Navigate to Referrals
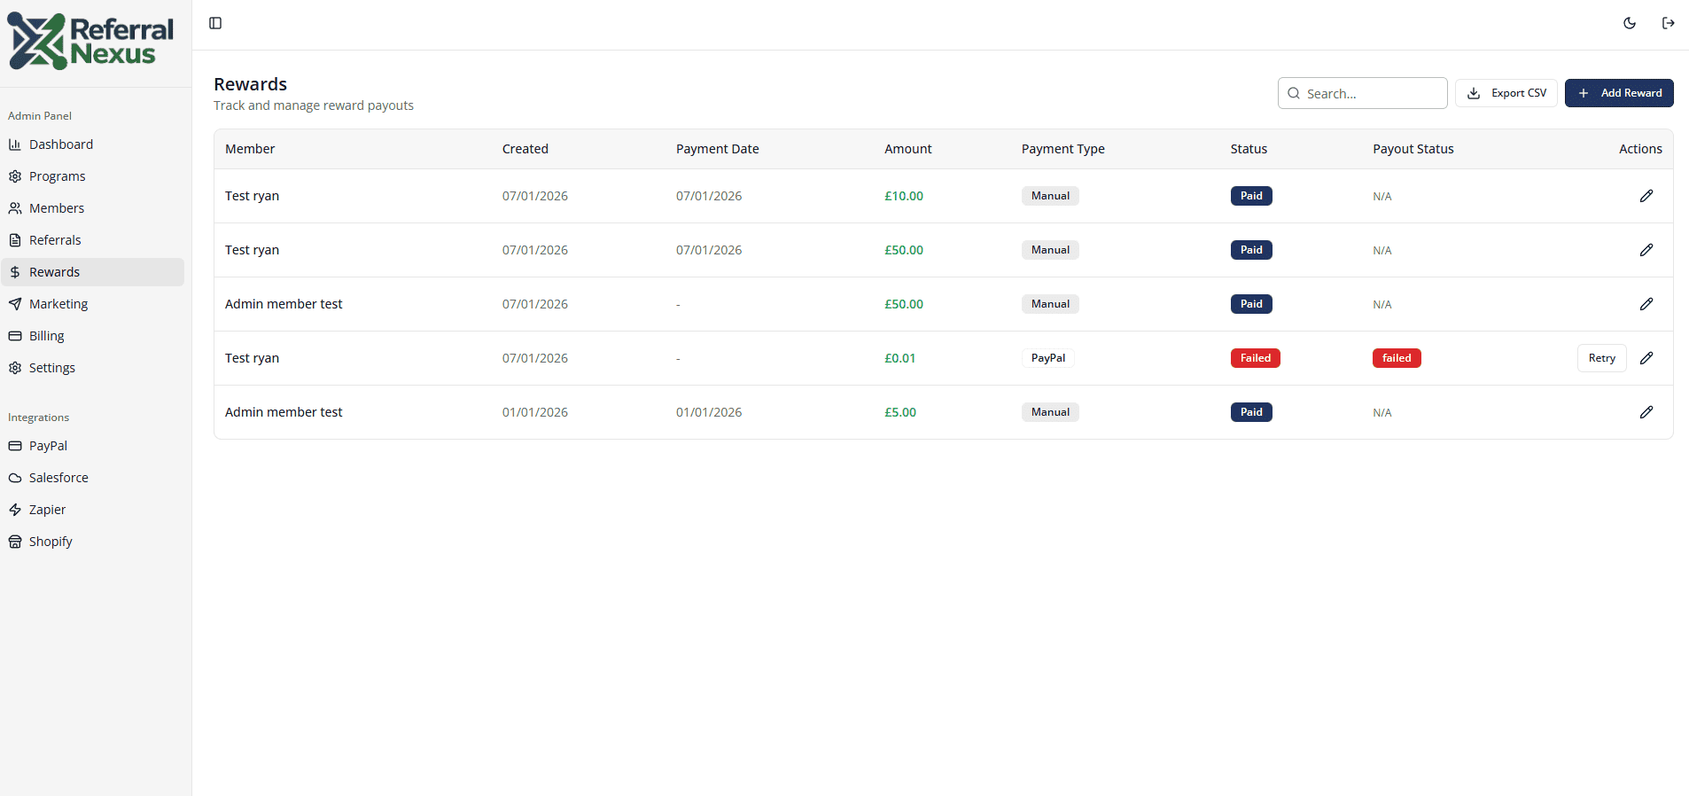The width and height of the screenshot is (1689, 796). point(92,240)
